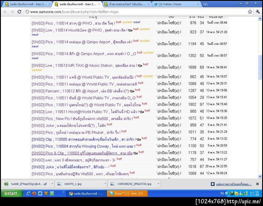Expand options for 166470_1.jpg download

[x=105, y=184]
